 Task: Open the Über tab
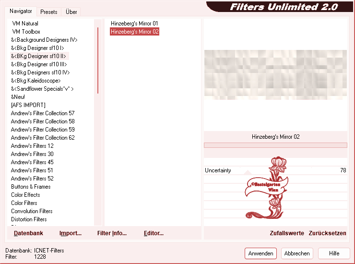[71, 12]
